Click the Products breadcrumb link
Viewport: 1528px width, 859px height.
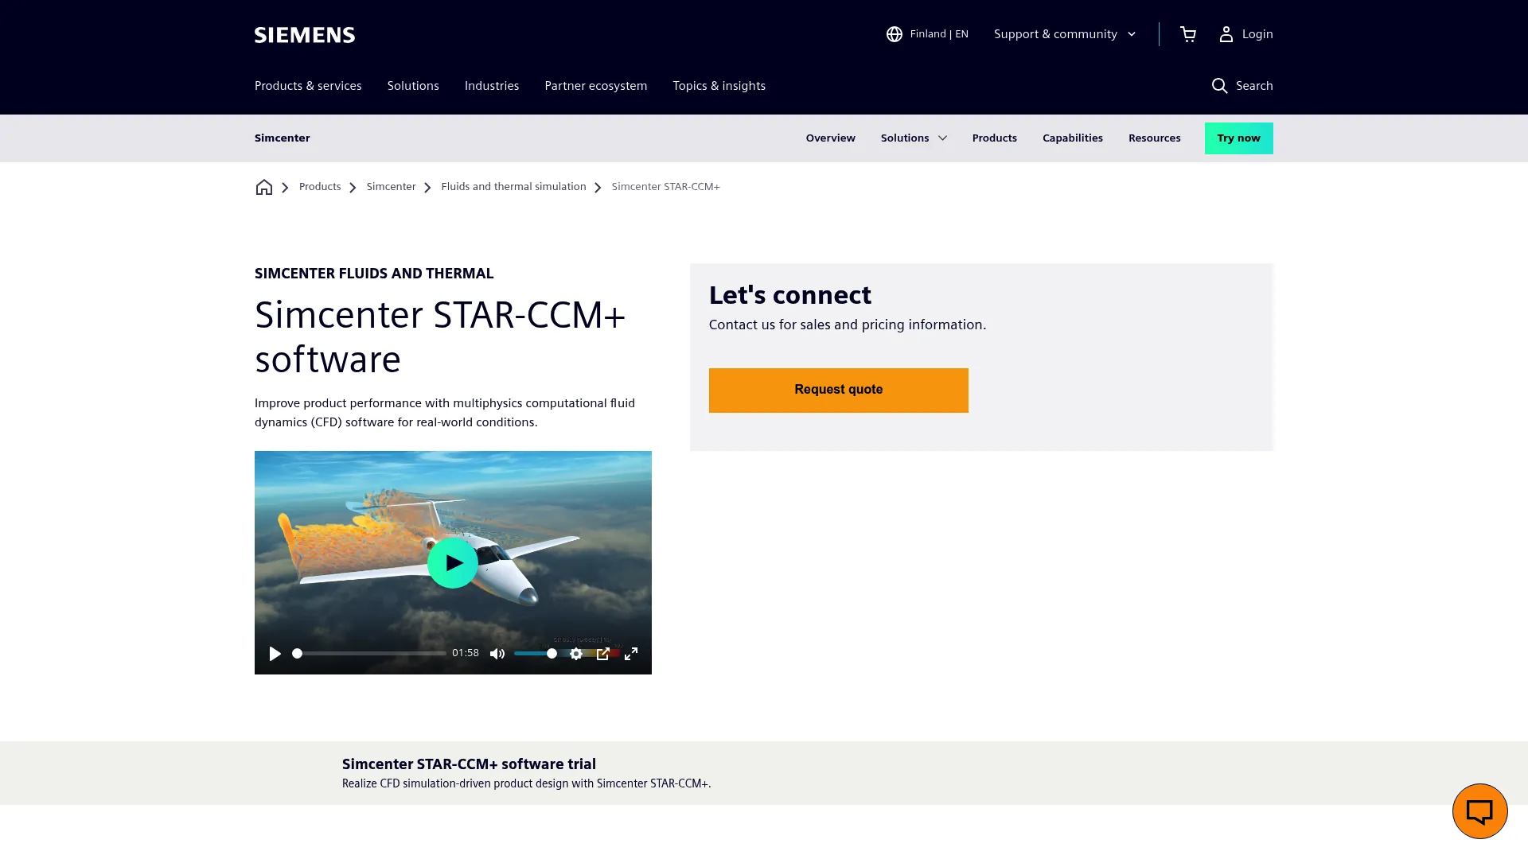(x=320, y=187)
